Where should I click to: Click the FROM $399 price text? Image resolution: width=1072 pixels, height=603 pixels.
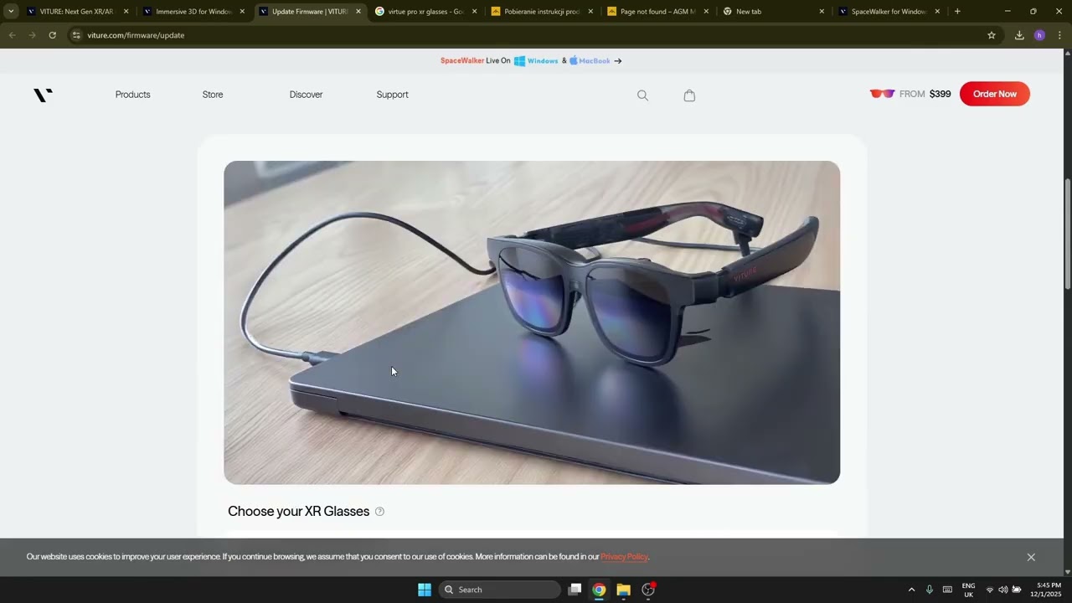coord(925,94)
